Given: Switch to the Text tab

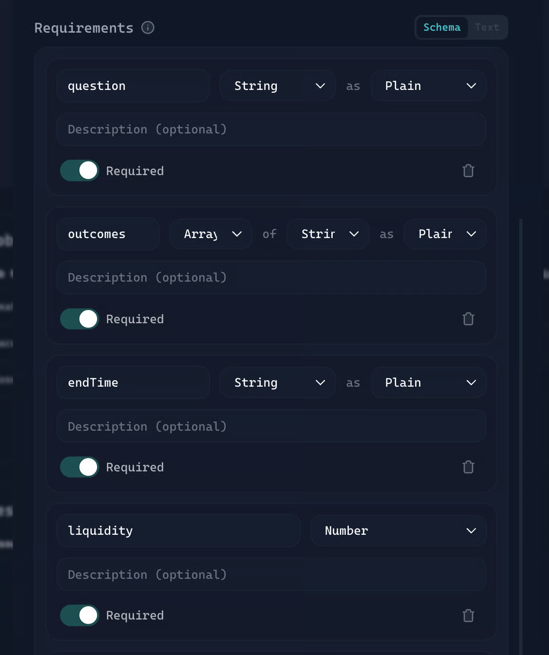Looking at the screenshot, I should (x=487, y=27).
